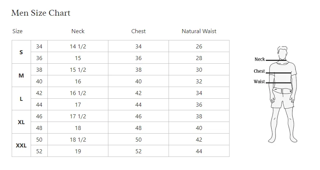
Task: Click the Neck label on body diagram
Action: click(x=259, y=59)
